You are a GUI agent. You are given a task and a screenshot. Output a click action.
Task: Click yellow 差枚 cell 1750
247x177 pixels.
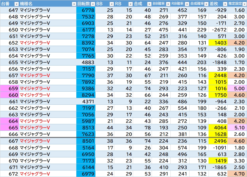[218, 95]
